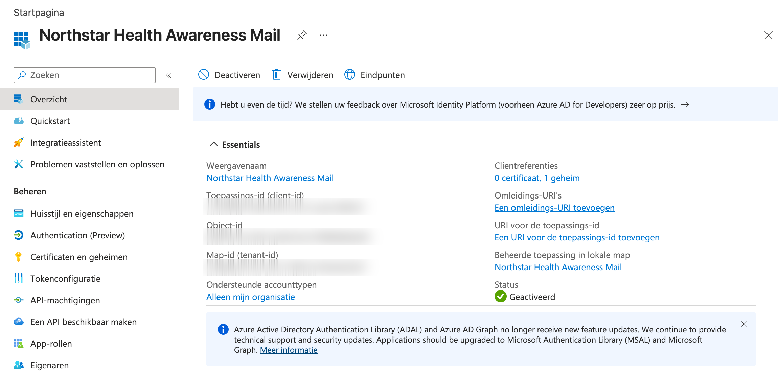Click the magnifier icon in Zoeken box
Screen dimensions: 778x372
22,75
